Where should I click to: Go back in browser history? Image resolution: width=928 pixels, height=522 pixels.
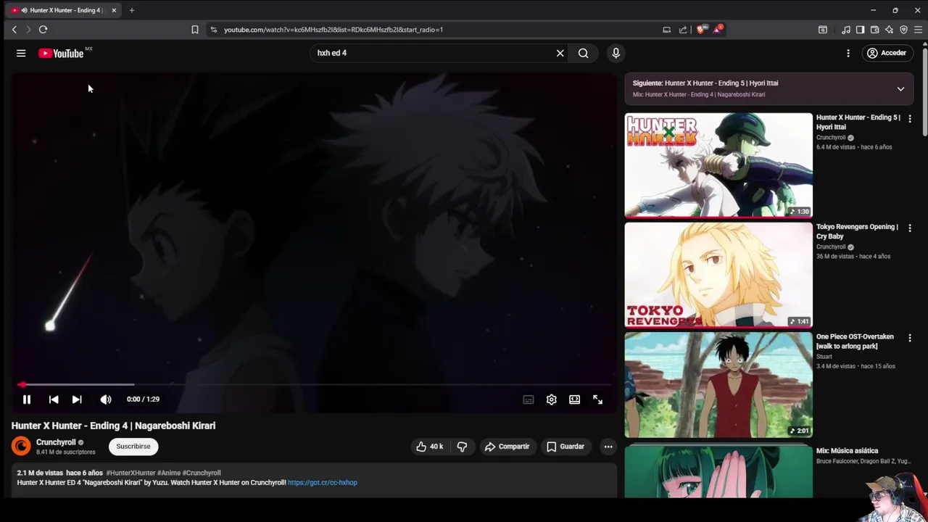pos(14,30)
